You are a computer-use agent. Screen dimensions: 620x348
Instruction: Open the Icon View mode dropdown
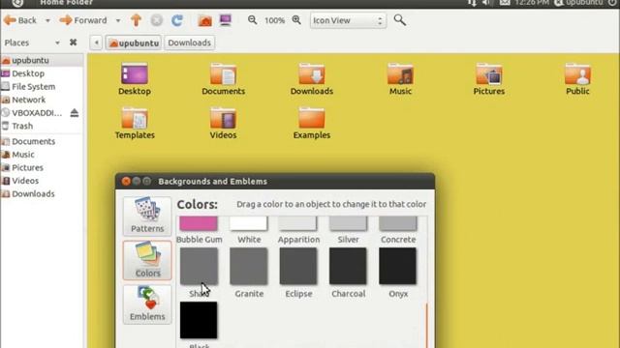(348, 20)
